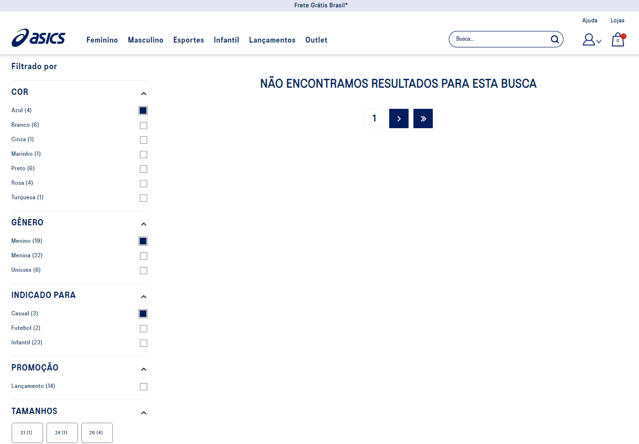This screenshot has width=639, height=444.
Task: Select size 26 button
Action: coord(97,433)
